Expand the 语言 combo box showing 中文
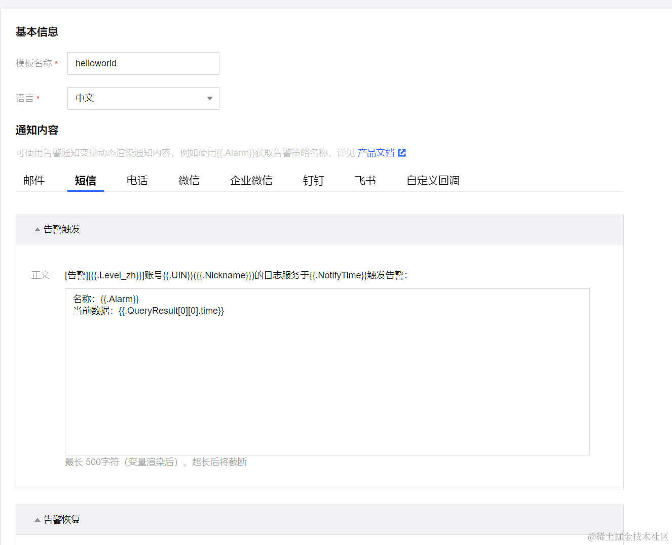 point(143,98)
